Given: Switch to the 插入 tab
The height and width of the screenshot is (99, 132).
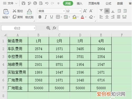Looking at the screenshot, I should pyautogui.click(x=79, y=3).
